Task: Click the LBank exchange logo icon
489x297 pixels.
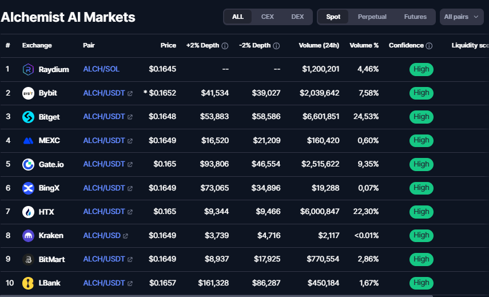Action: [x=28, y=283]
